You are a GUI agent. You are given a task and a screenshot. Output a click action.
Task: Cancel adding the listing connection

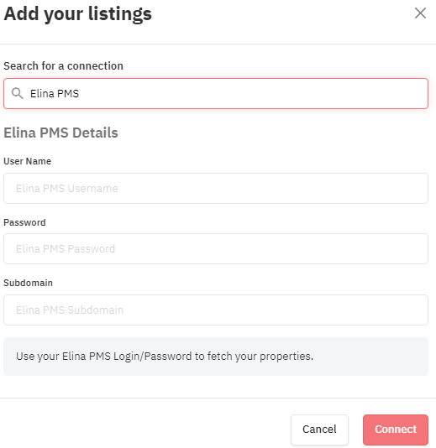[319, 430]
